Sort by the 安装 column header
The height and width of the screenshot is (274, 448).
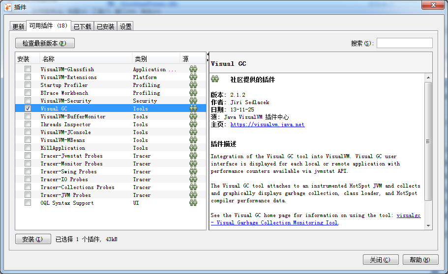coord(27,59)
